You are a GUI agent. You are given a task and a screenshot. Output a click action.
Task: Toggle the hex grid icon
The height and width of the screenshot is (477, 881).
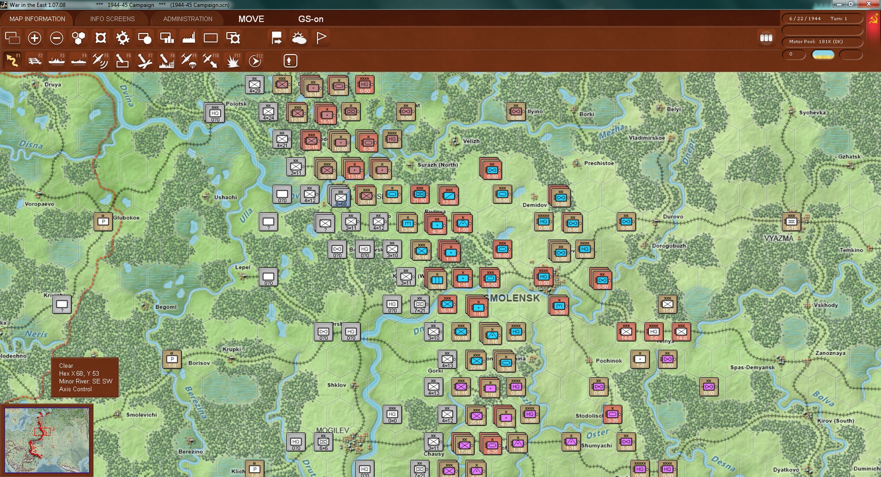pos(78,38)
